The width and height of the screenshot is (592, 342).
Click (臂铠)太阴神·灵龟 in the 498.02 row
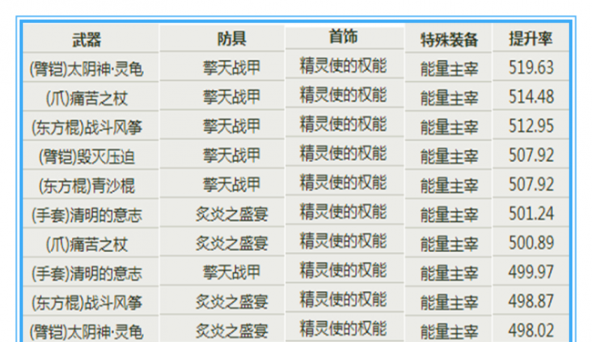87,332
